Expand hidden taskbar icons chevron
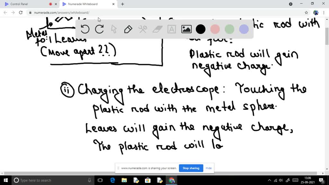Viewport: 329px width, 185px height. coord(269,180)
